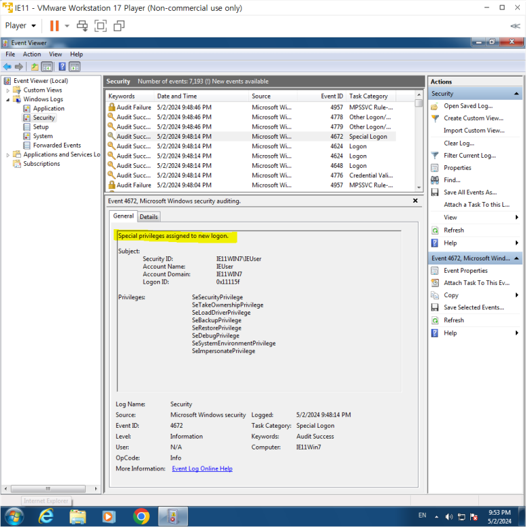
Task: Enter VMware full screen mode icon
Action: [101, 26]
